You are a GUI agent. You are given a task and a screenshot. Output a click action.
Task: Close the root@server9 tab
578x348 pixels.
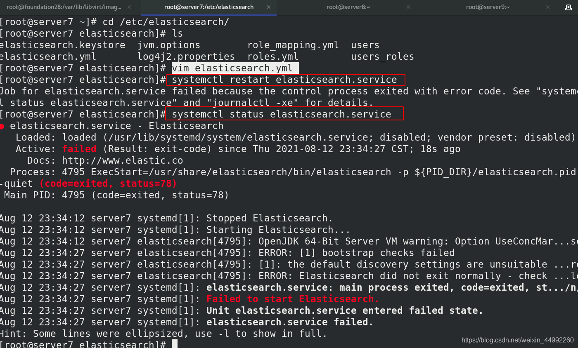tap(547, 7)
